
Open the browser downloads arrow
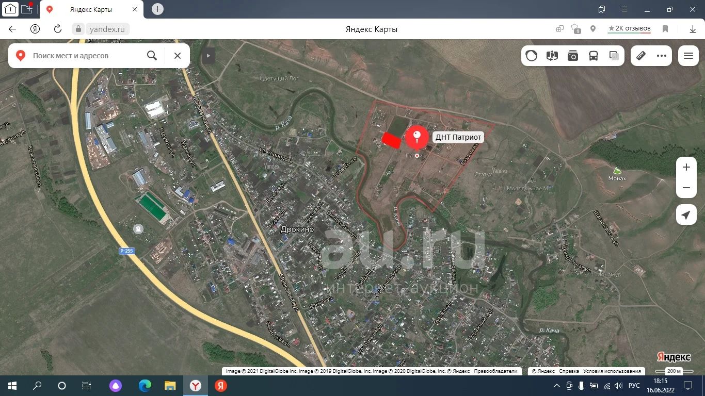[x=693, y=29]
